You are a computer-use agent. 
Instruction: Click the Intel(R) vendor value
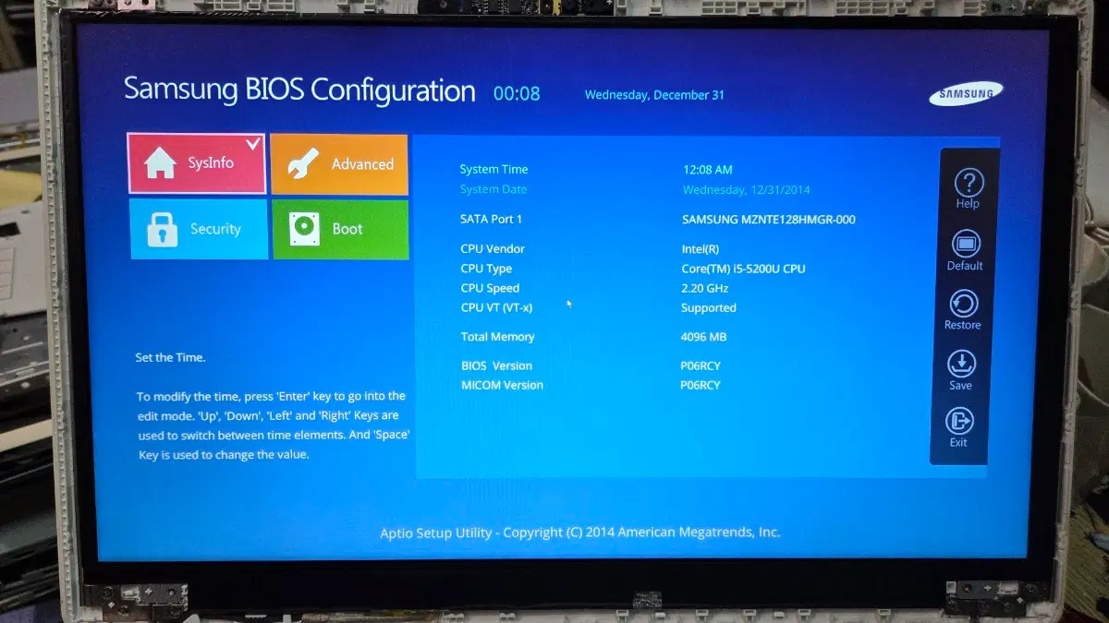click(701, 249)
